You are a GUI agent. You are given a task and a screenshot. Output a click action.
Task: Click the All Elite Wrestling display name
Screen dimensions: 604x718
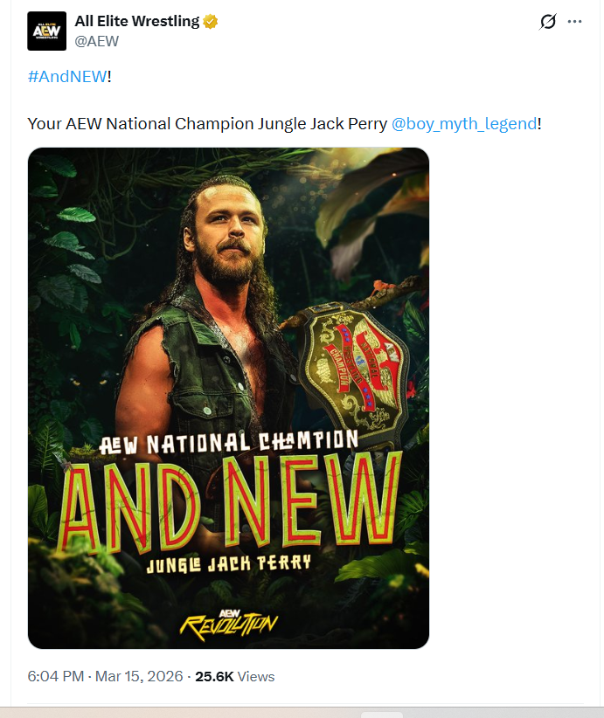click(137, 21)
